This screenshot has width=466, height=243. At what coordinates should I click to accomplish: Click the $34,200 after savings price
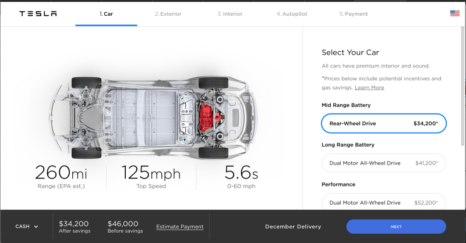click(73, 223)
